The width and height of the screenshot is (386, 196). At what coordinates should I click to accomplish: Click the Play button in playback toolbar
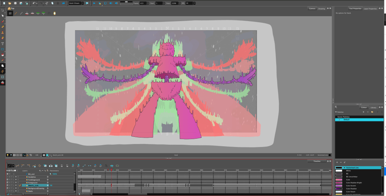(x=94, y=3)
